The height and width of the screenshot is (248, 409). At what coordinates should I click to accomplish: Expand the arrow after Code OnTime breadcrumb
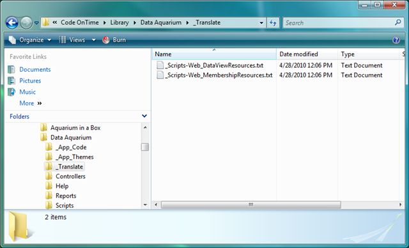click(105, 22)
